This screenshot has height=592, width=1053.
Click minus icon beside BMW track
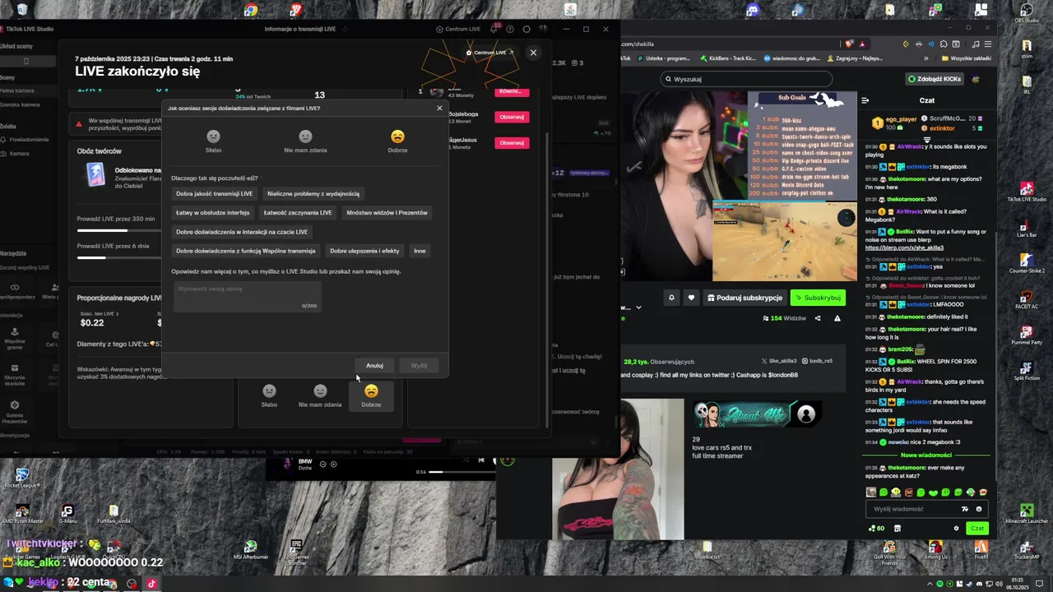pyautogui.click(x=322, y=465)
